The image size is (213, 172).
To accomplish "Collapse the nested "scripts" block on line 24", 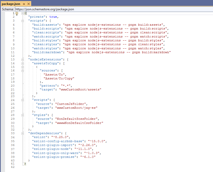I will 23,100.
